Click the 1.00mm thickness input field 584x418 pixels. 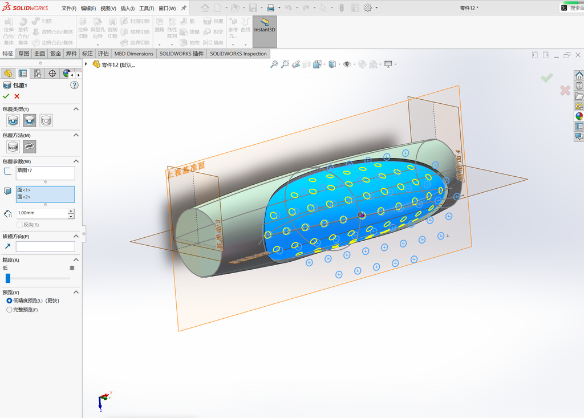pyautogui.click(x=42, y=213)
